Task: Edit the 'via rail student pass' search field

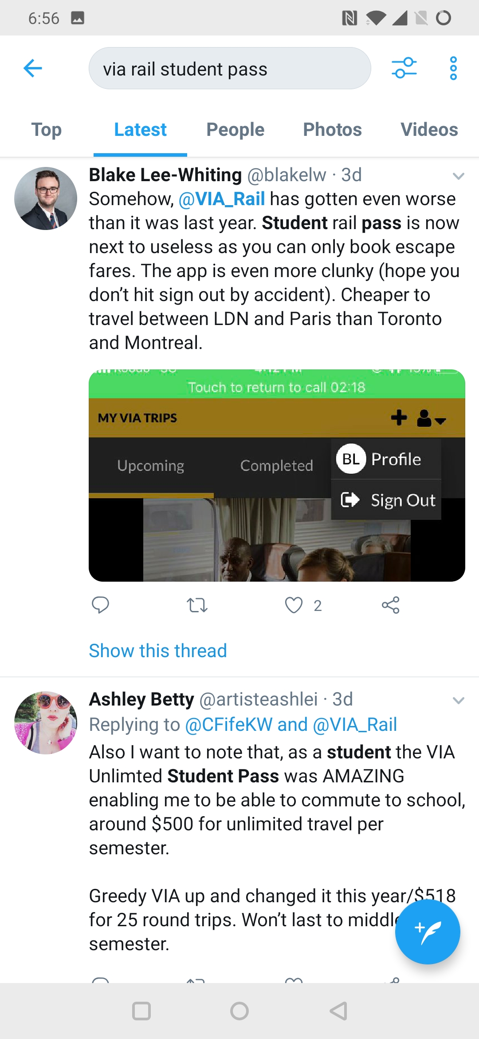Action: point(230,69)
